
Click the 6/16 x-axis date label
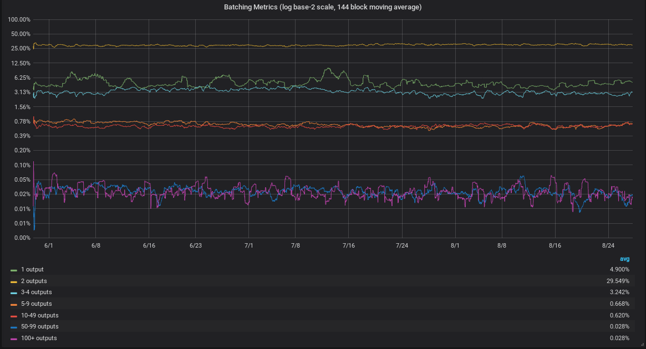coord(149,245)
